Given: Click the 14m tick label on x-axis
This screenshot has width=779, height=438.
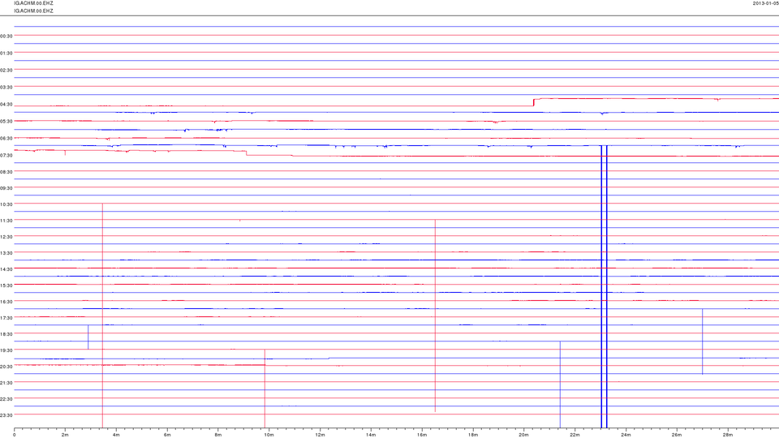Looking at the screenshot, I should 371,435.
